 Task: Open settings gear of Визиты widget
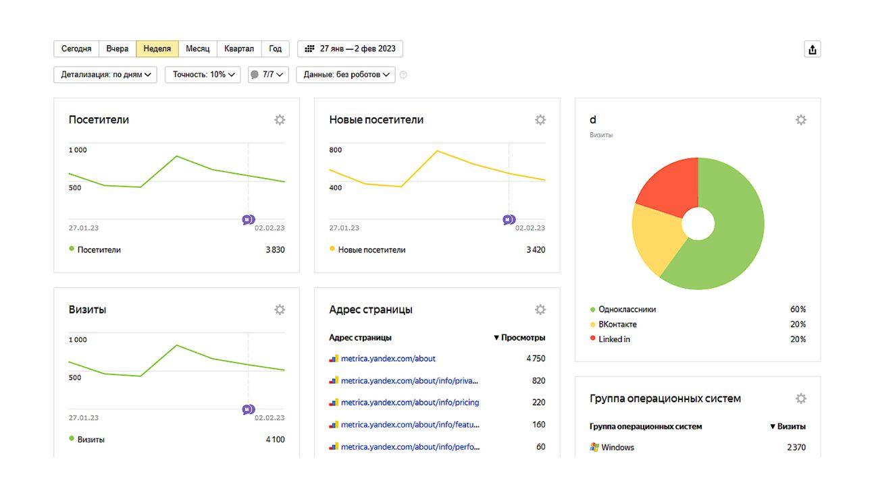pos(280,310)
